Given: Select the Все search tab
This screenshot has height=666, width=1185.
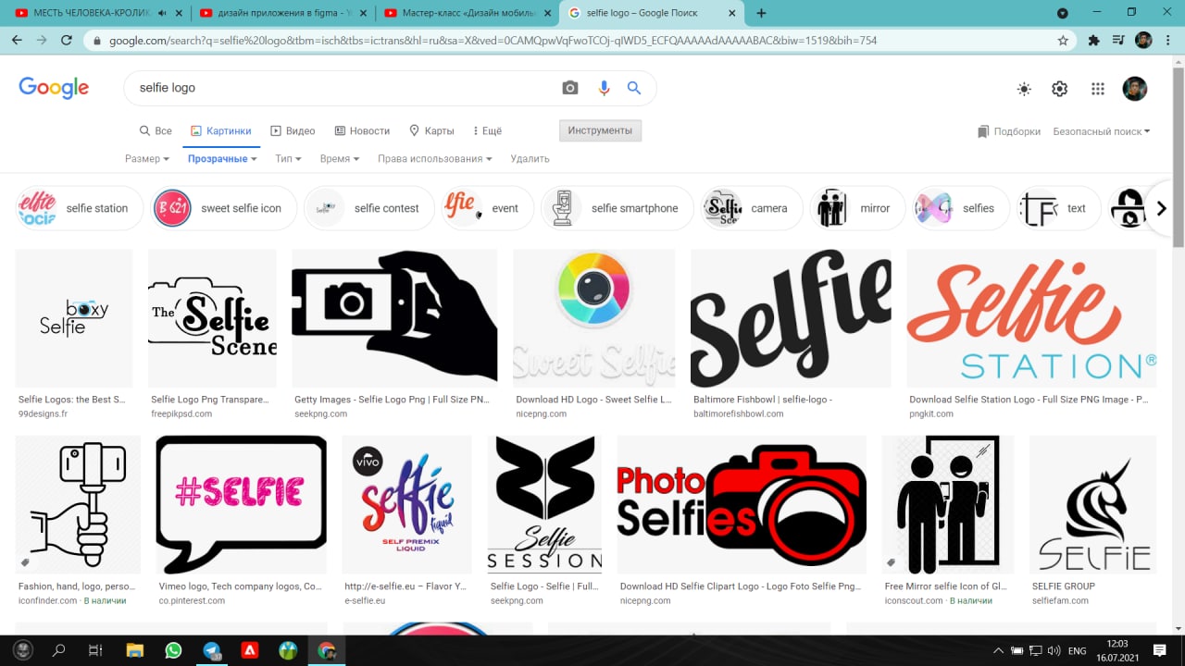Looking at the screenshot, I should pyautogui.click(x=156, y=130).
